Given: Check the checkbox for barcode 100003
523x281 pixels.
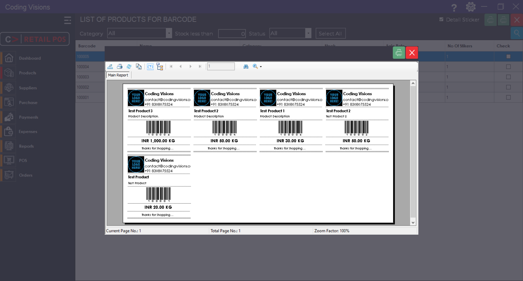Looking at the screenshot, I should click(x=508, y=77).
